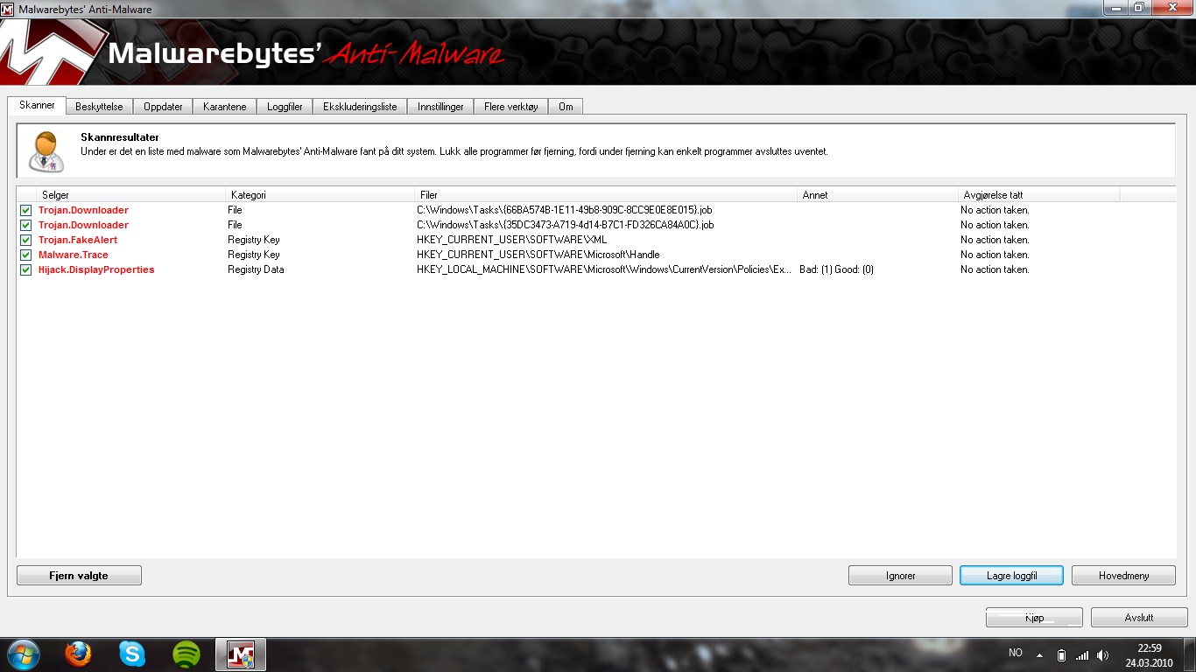Click the scan results doctor icon
Viewport: 1196px width, 672px height.
click(x=46, y=151)
